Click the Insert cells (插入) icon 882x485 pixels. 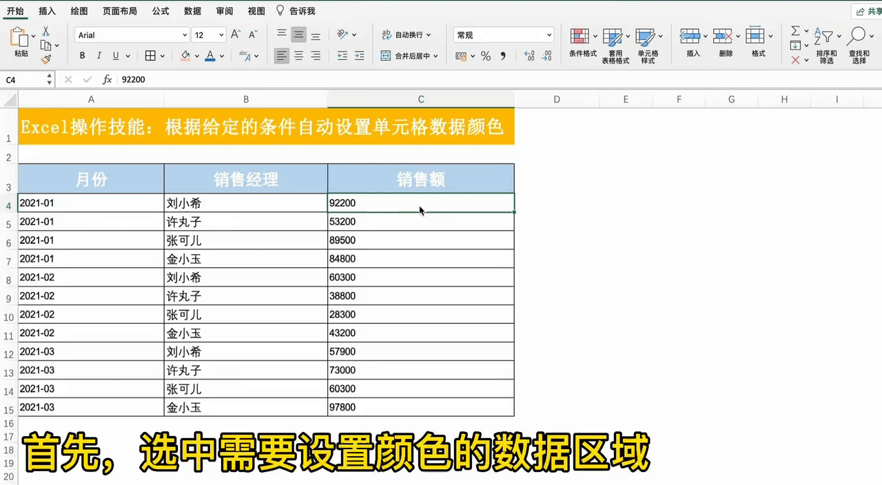click(690, 36)
